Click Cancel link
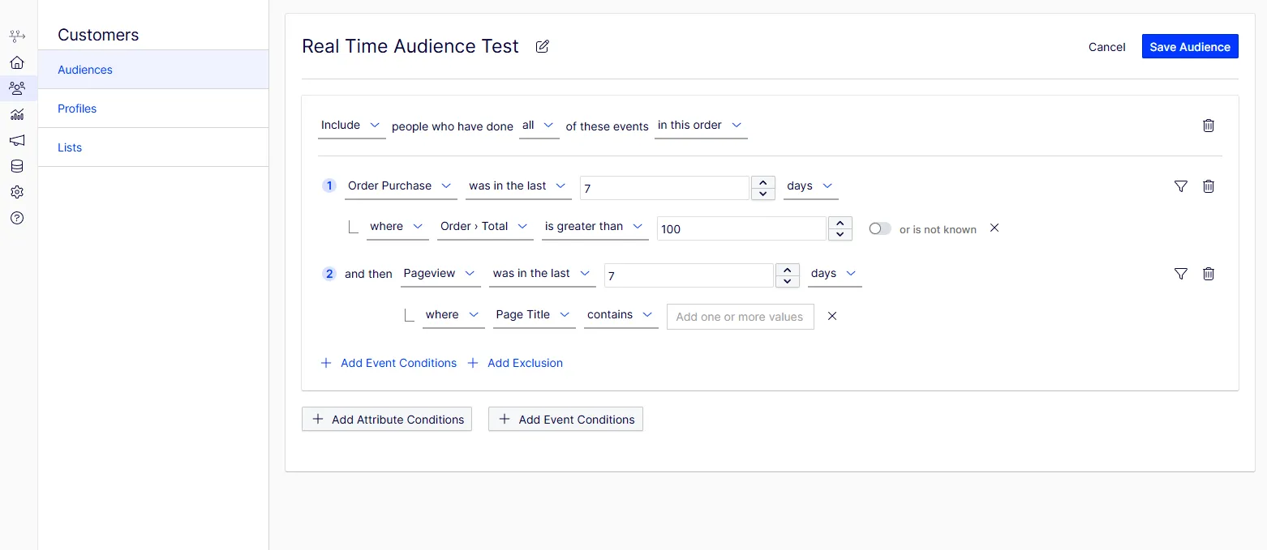The width and height of the screenshot is (1267, 550). [1106, 47]
